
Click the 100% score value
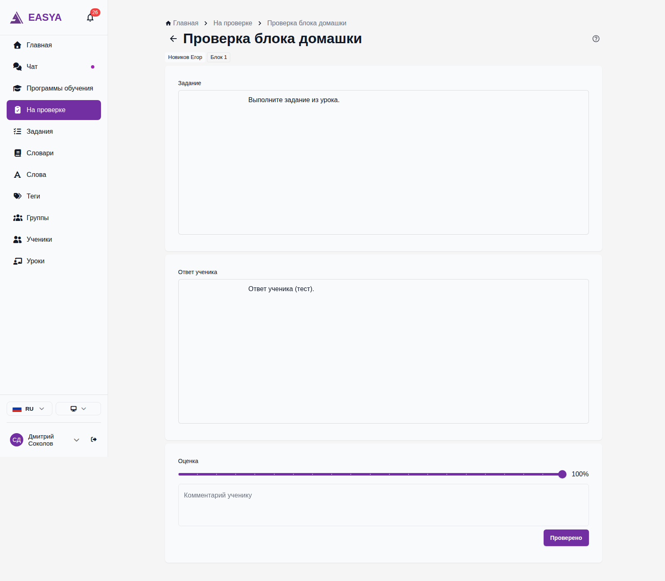click(x=580, y=474)
